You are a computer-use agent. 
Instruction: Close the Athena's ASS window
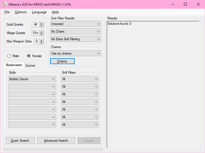pyautogui.click(x=198, y=4)
